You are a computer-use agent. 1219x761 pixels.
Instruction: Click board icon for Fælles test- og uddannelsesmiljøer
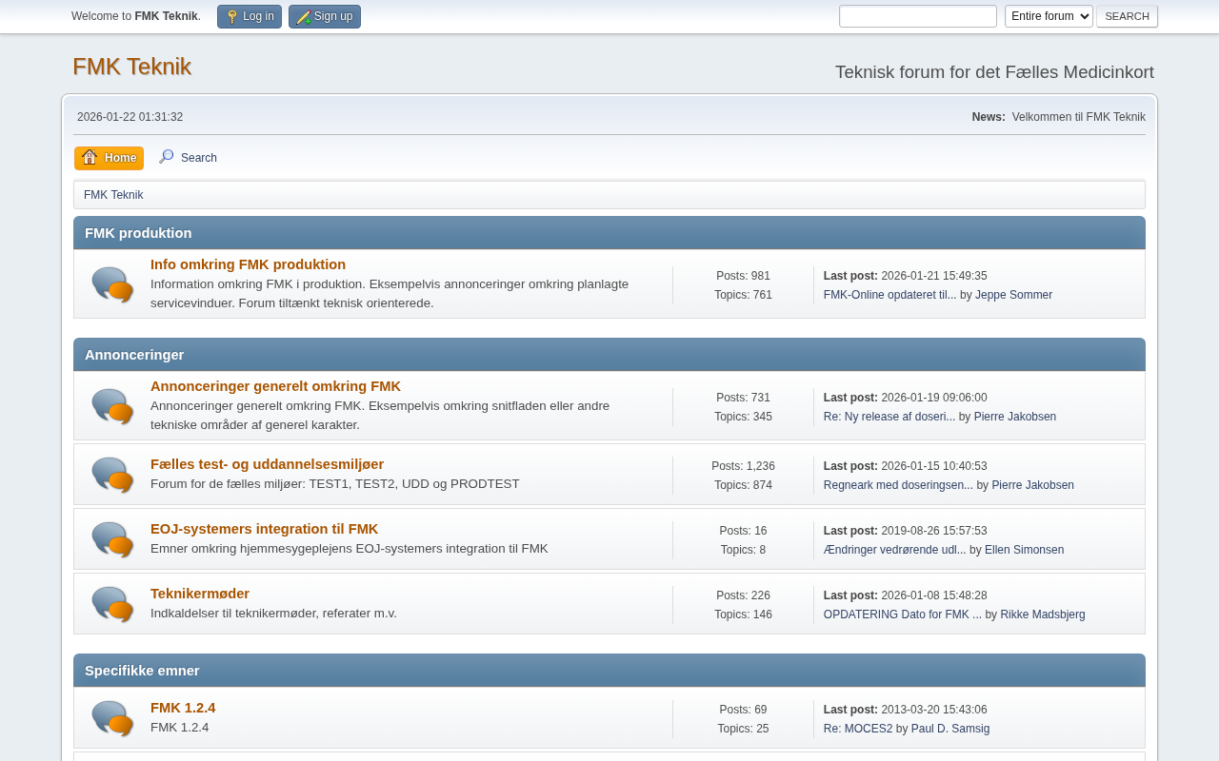pos(112,475)
